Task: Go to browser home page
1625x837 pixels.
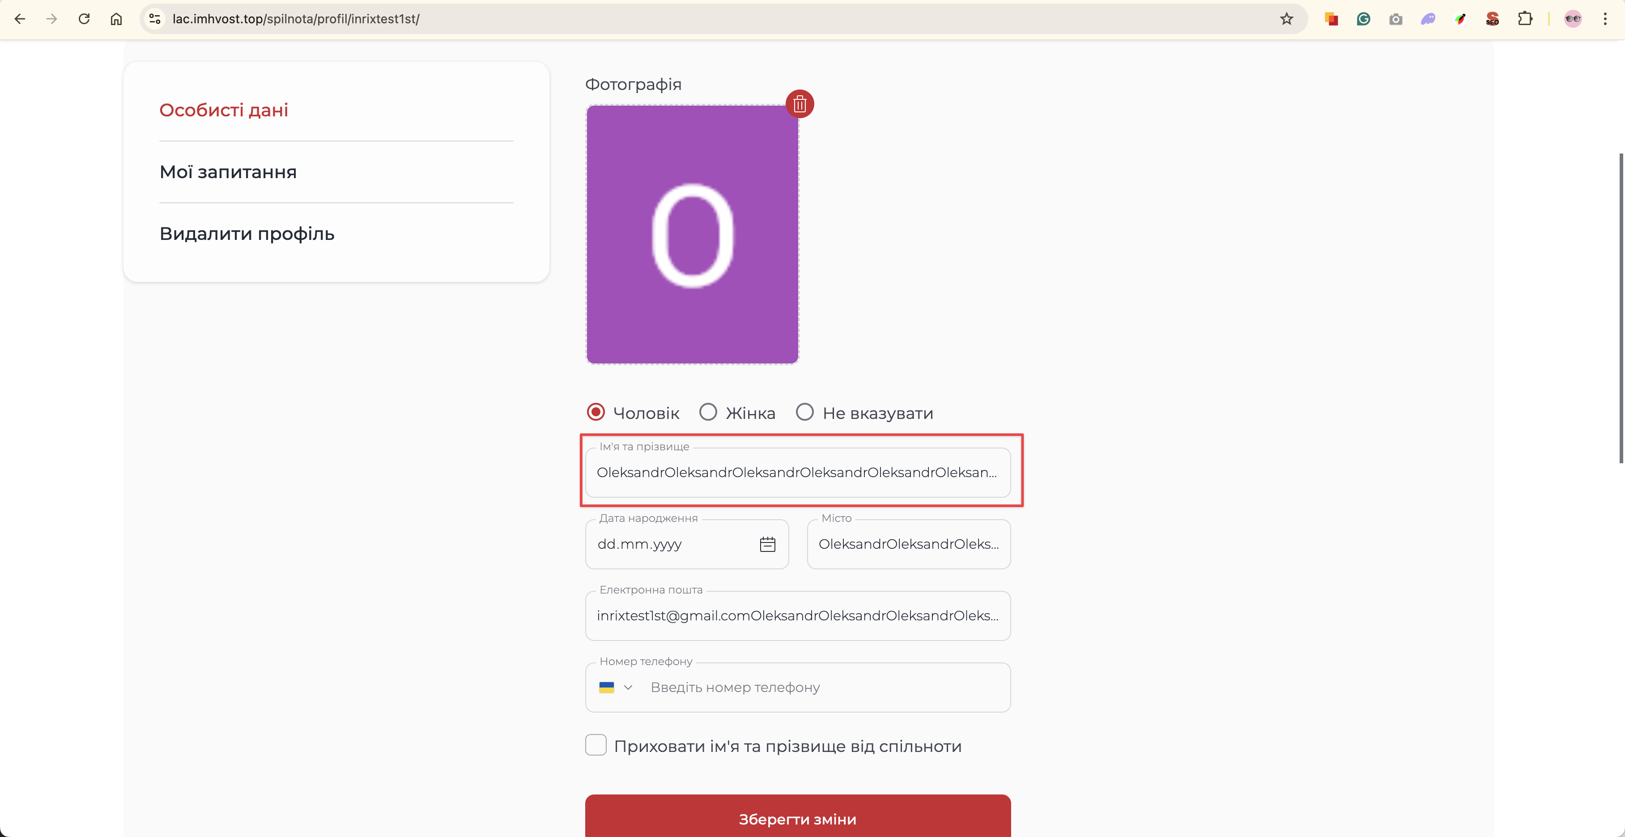Action: (x=116, y=19)
